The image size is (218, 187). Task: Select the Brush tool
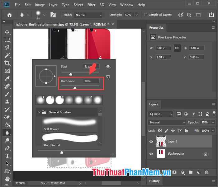7,94
